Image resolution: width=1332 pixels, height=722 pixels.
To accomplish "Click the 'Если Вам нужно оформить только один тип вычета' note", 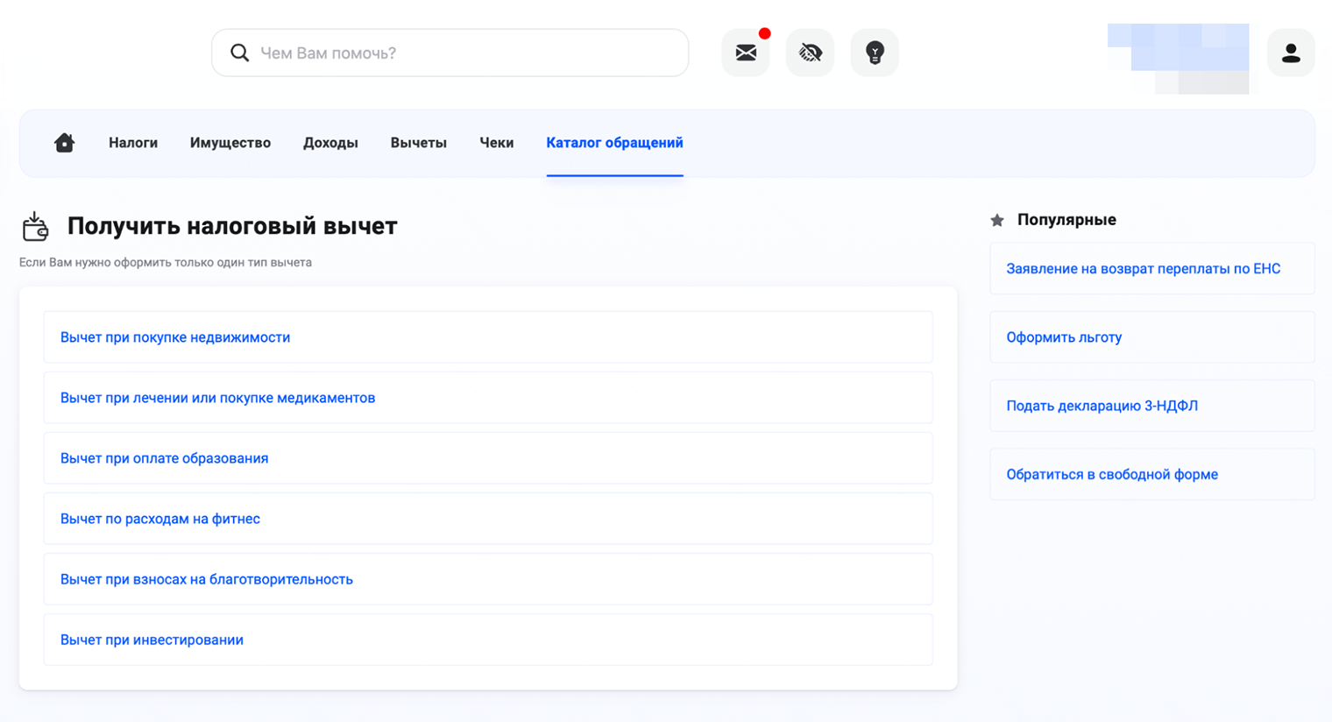I will point(166,263).
